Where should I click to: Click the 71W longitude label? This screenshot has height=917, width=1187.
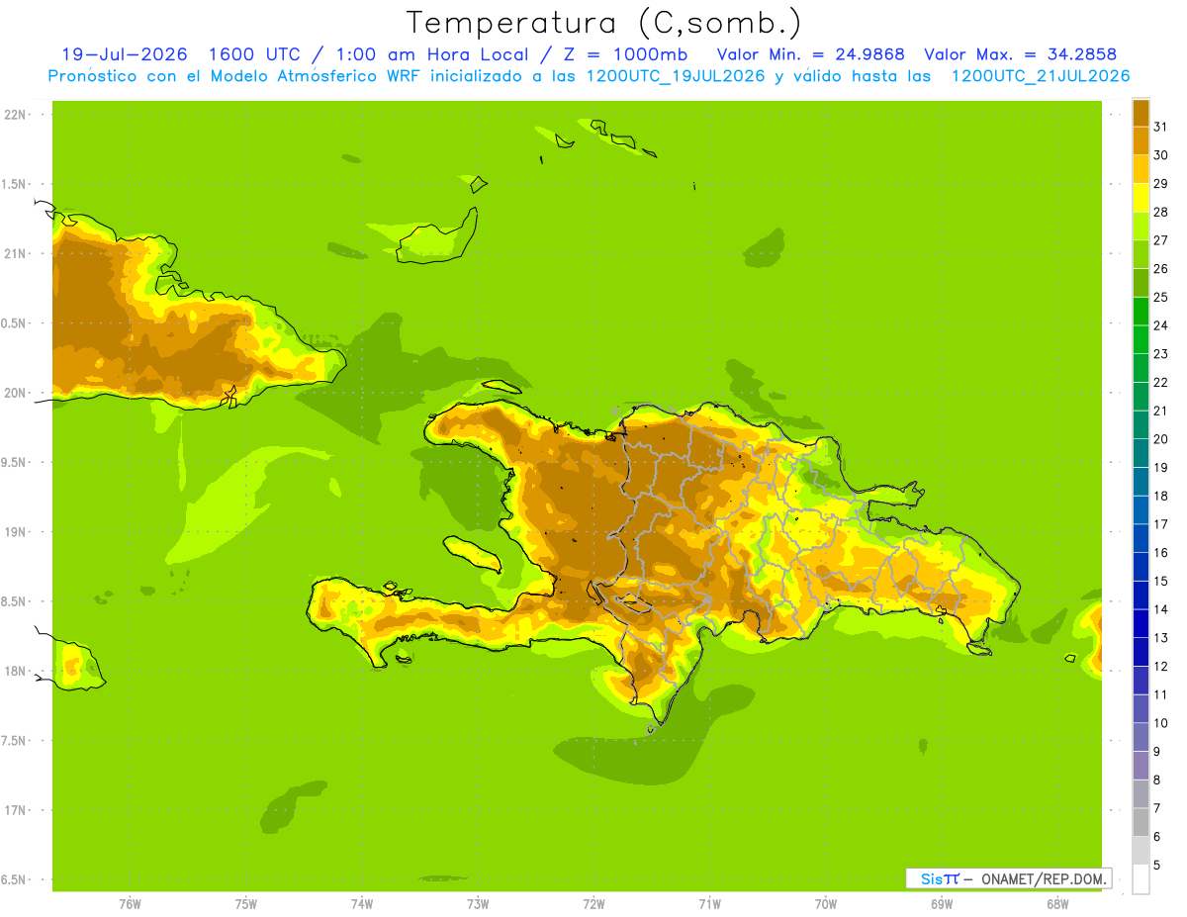pyautogui.click(x=709, y=903)
